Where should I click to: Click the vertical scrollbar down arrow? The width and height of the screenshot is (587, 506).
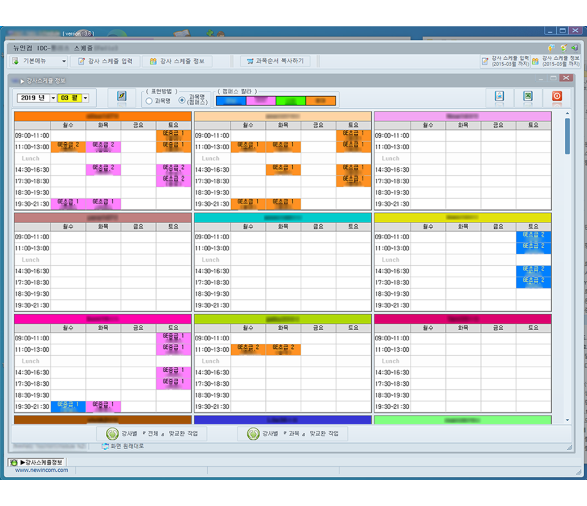click(567, 420)
